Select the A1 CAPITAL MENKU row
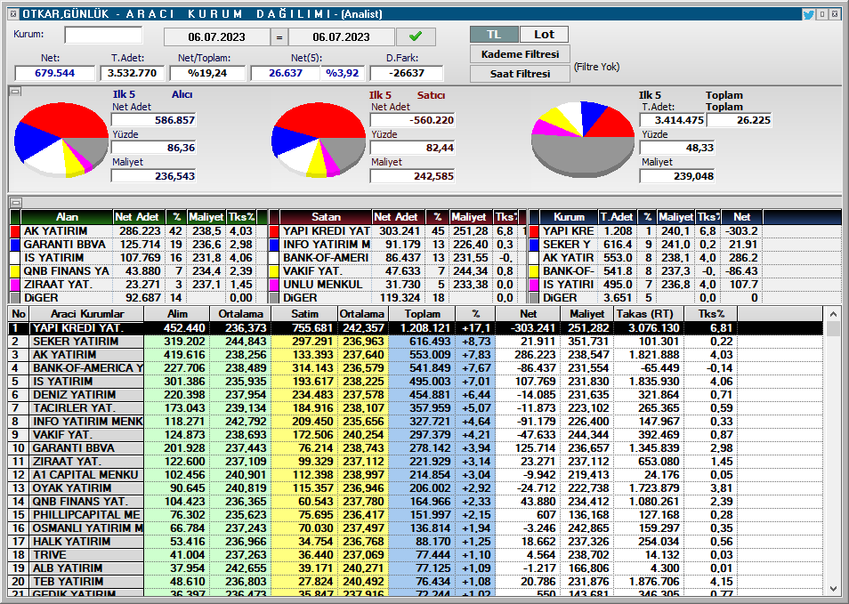This screenshot has height=604, width=849. coord(416,475)
